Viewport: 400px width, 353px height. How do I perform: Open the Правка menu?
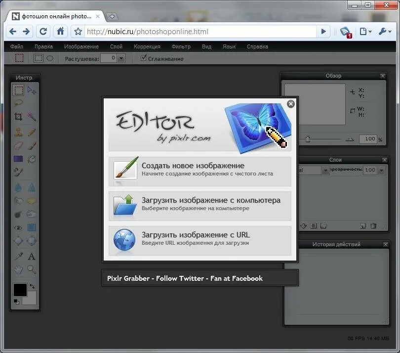pyautogui.click(x=43, y=46)
